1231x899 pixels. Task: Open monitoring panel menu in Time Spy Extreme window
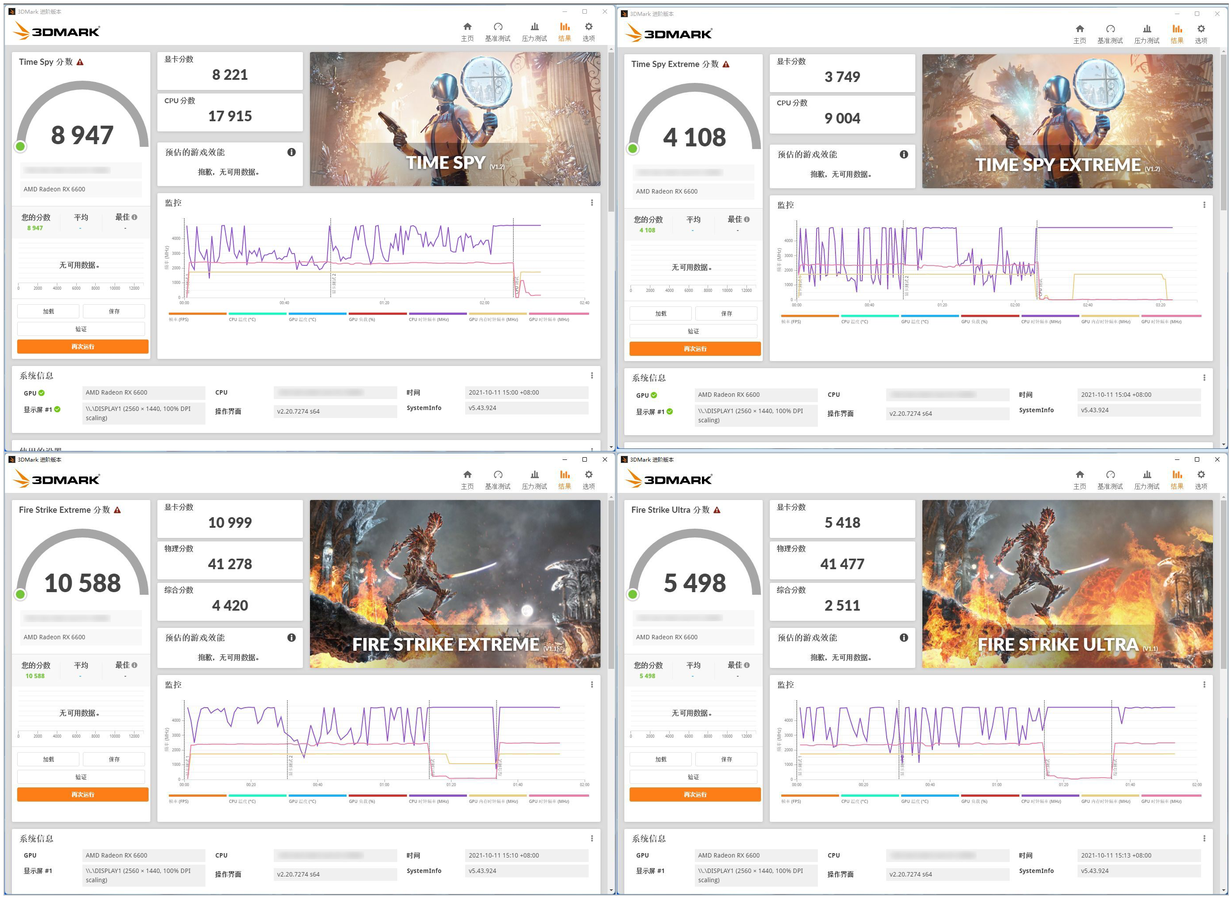[1204, 205]
